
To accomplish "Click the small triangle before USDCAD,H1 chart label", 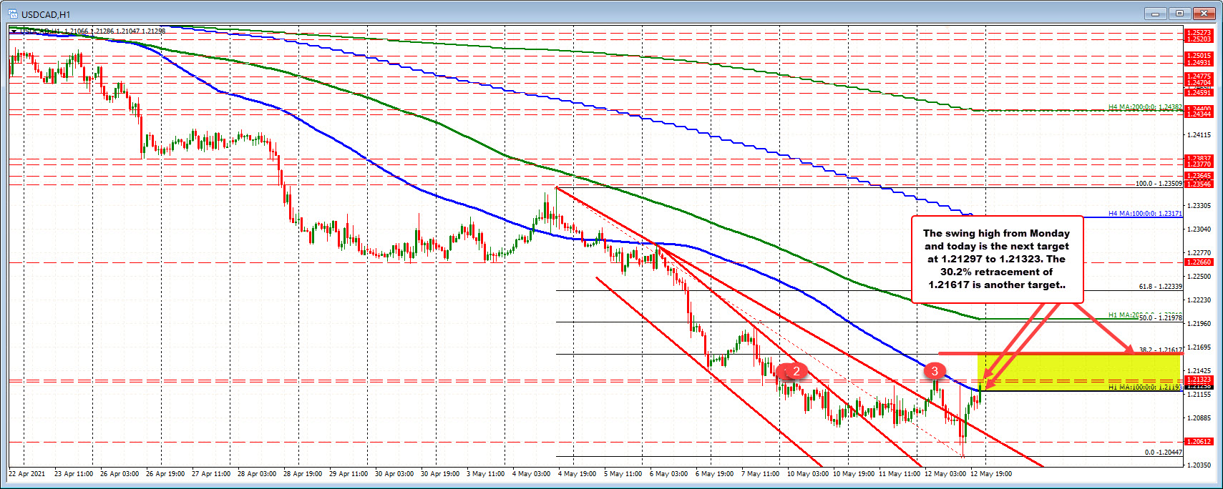I will (14, 31).
